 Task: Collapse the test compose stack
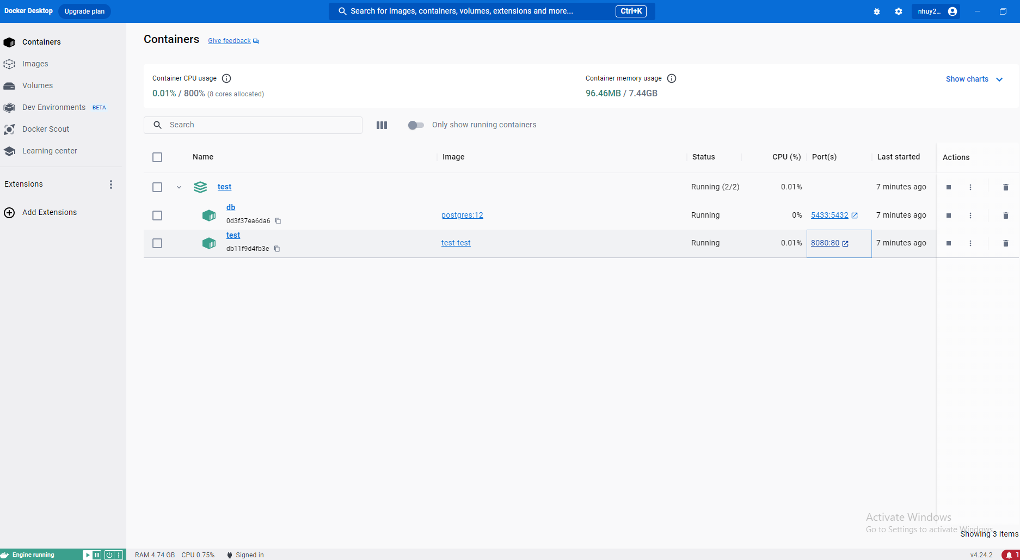tap(179, 187)
